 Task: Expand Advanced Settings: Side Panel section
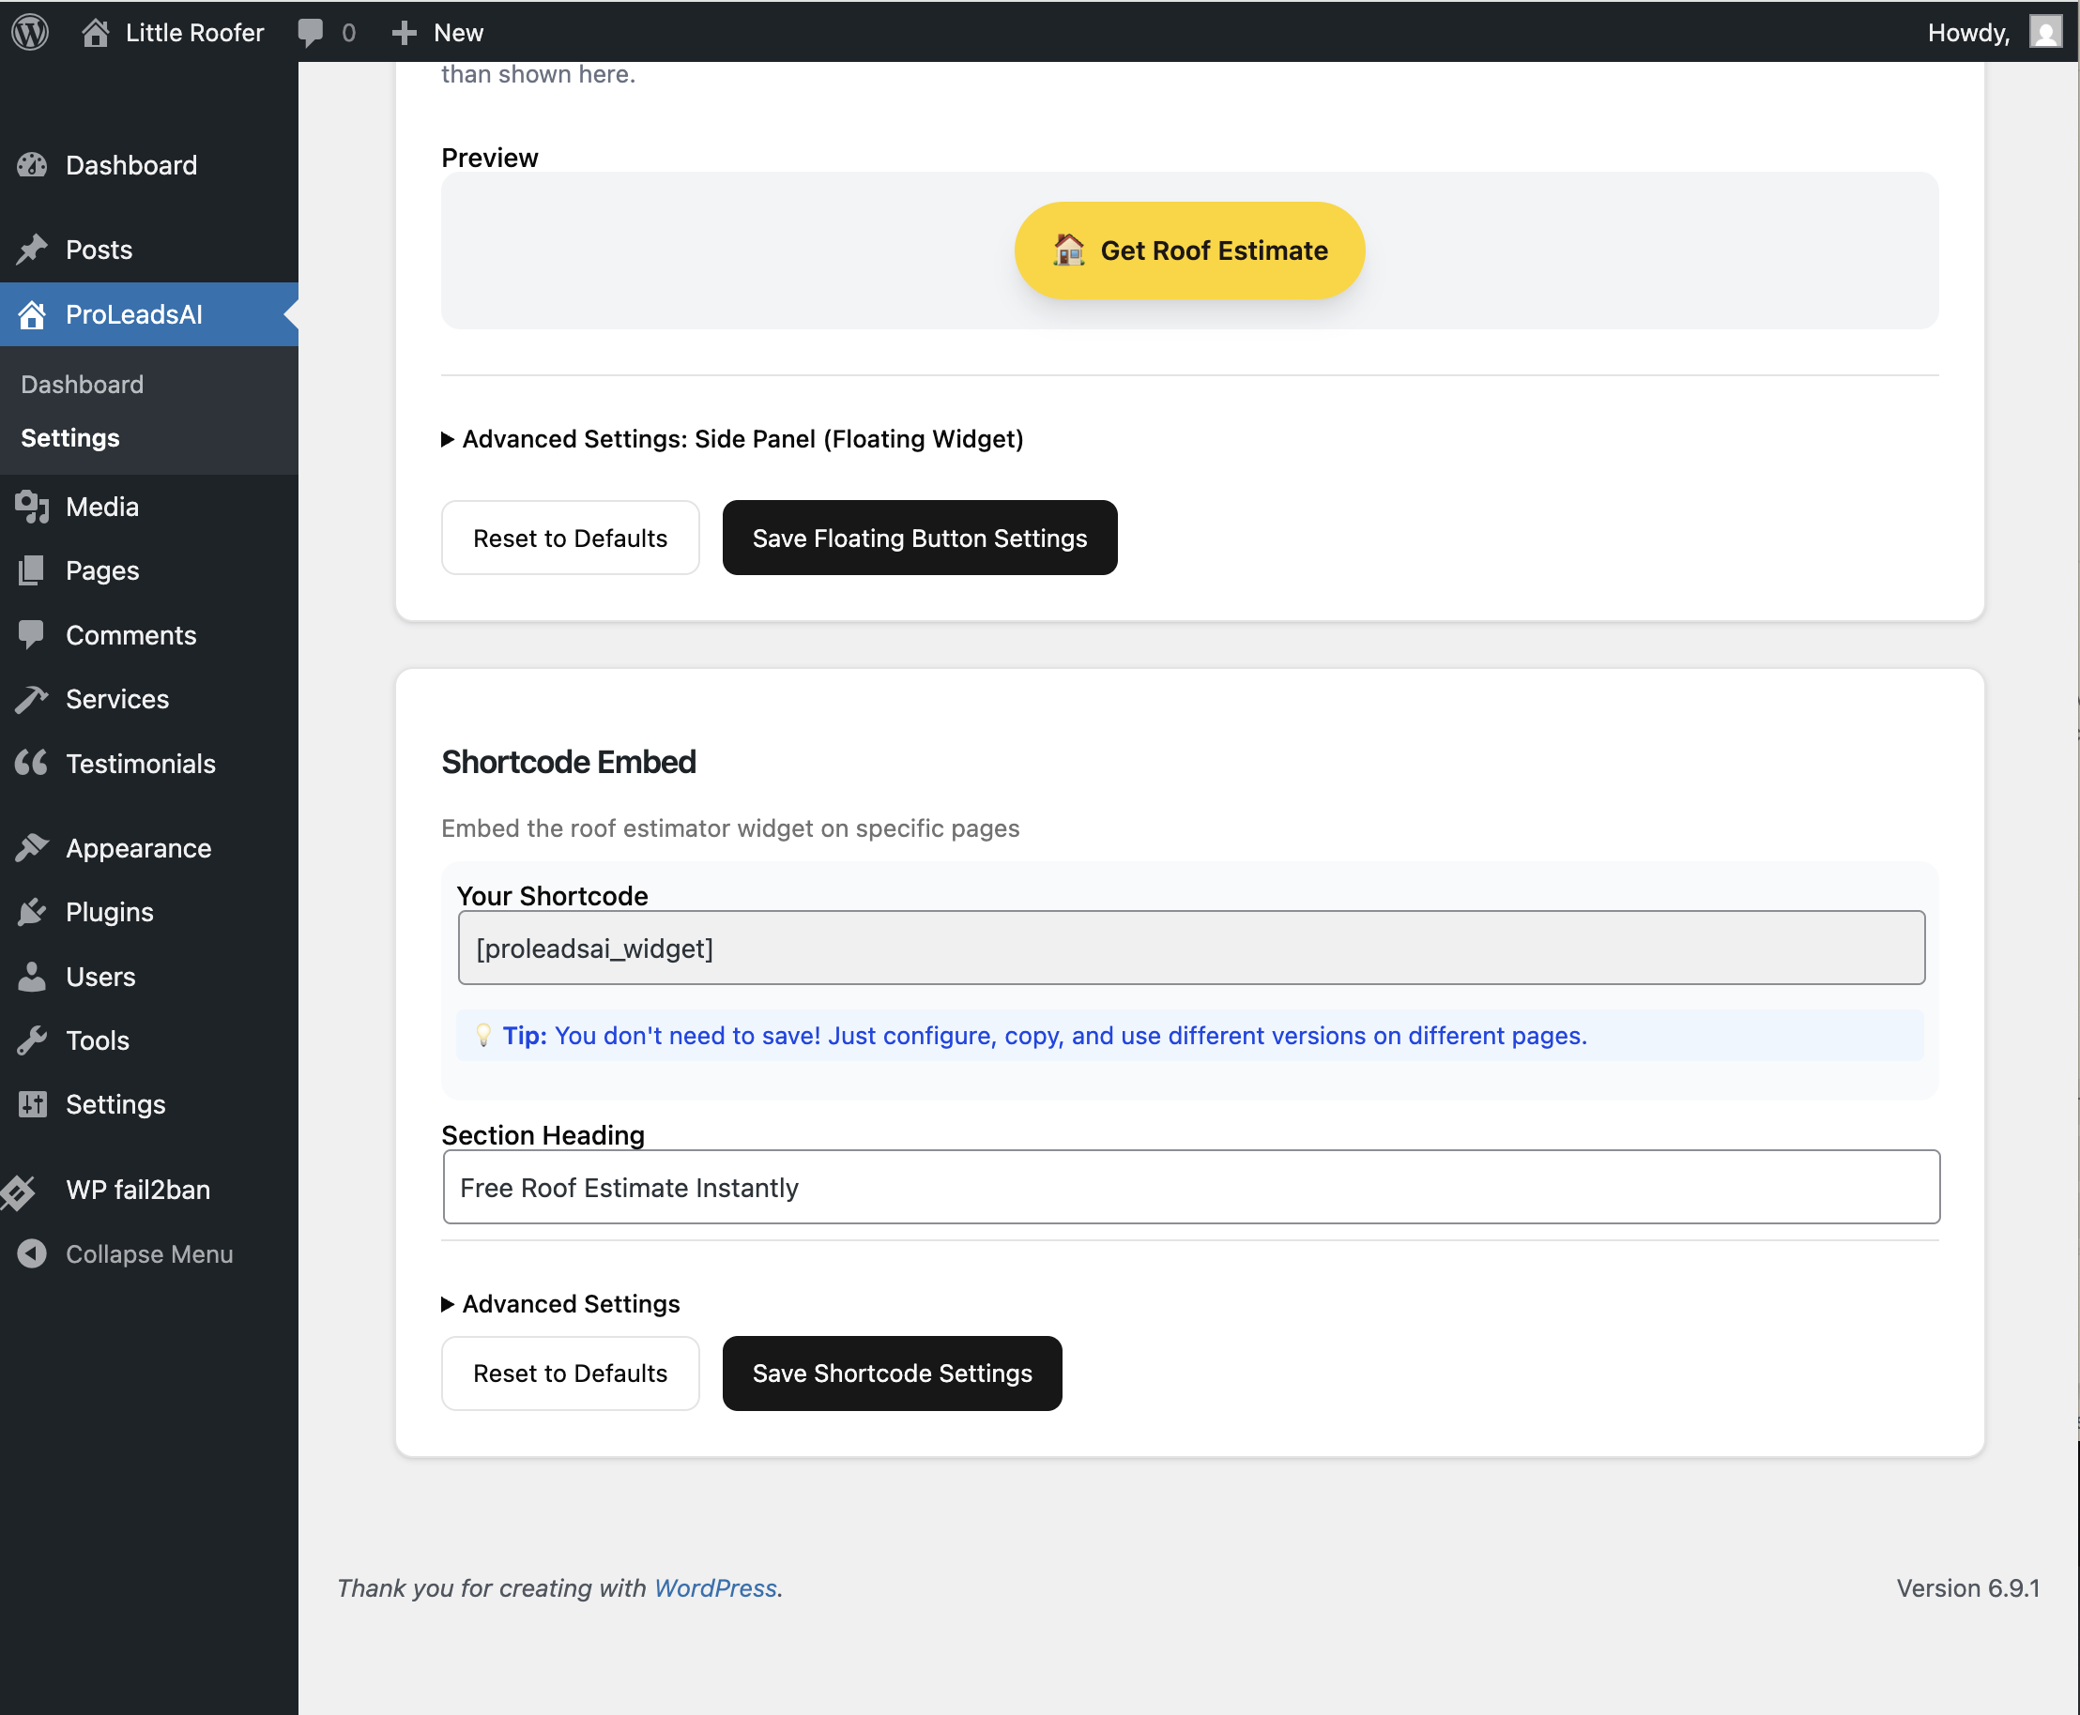pyautogui.click(x=732, y=439)
